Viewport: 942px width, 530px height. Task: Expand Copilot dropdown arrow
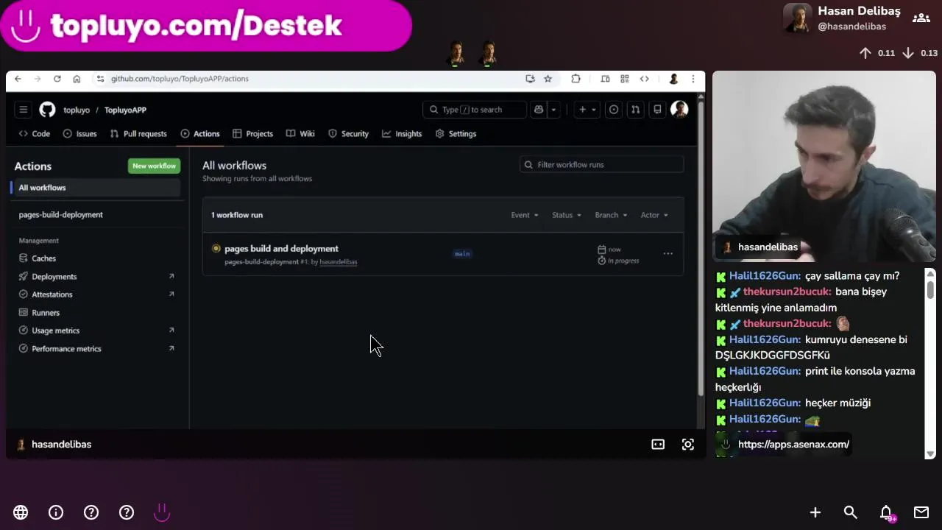pos(553,110)
